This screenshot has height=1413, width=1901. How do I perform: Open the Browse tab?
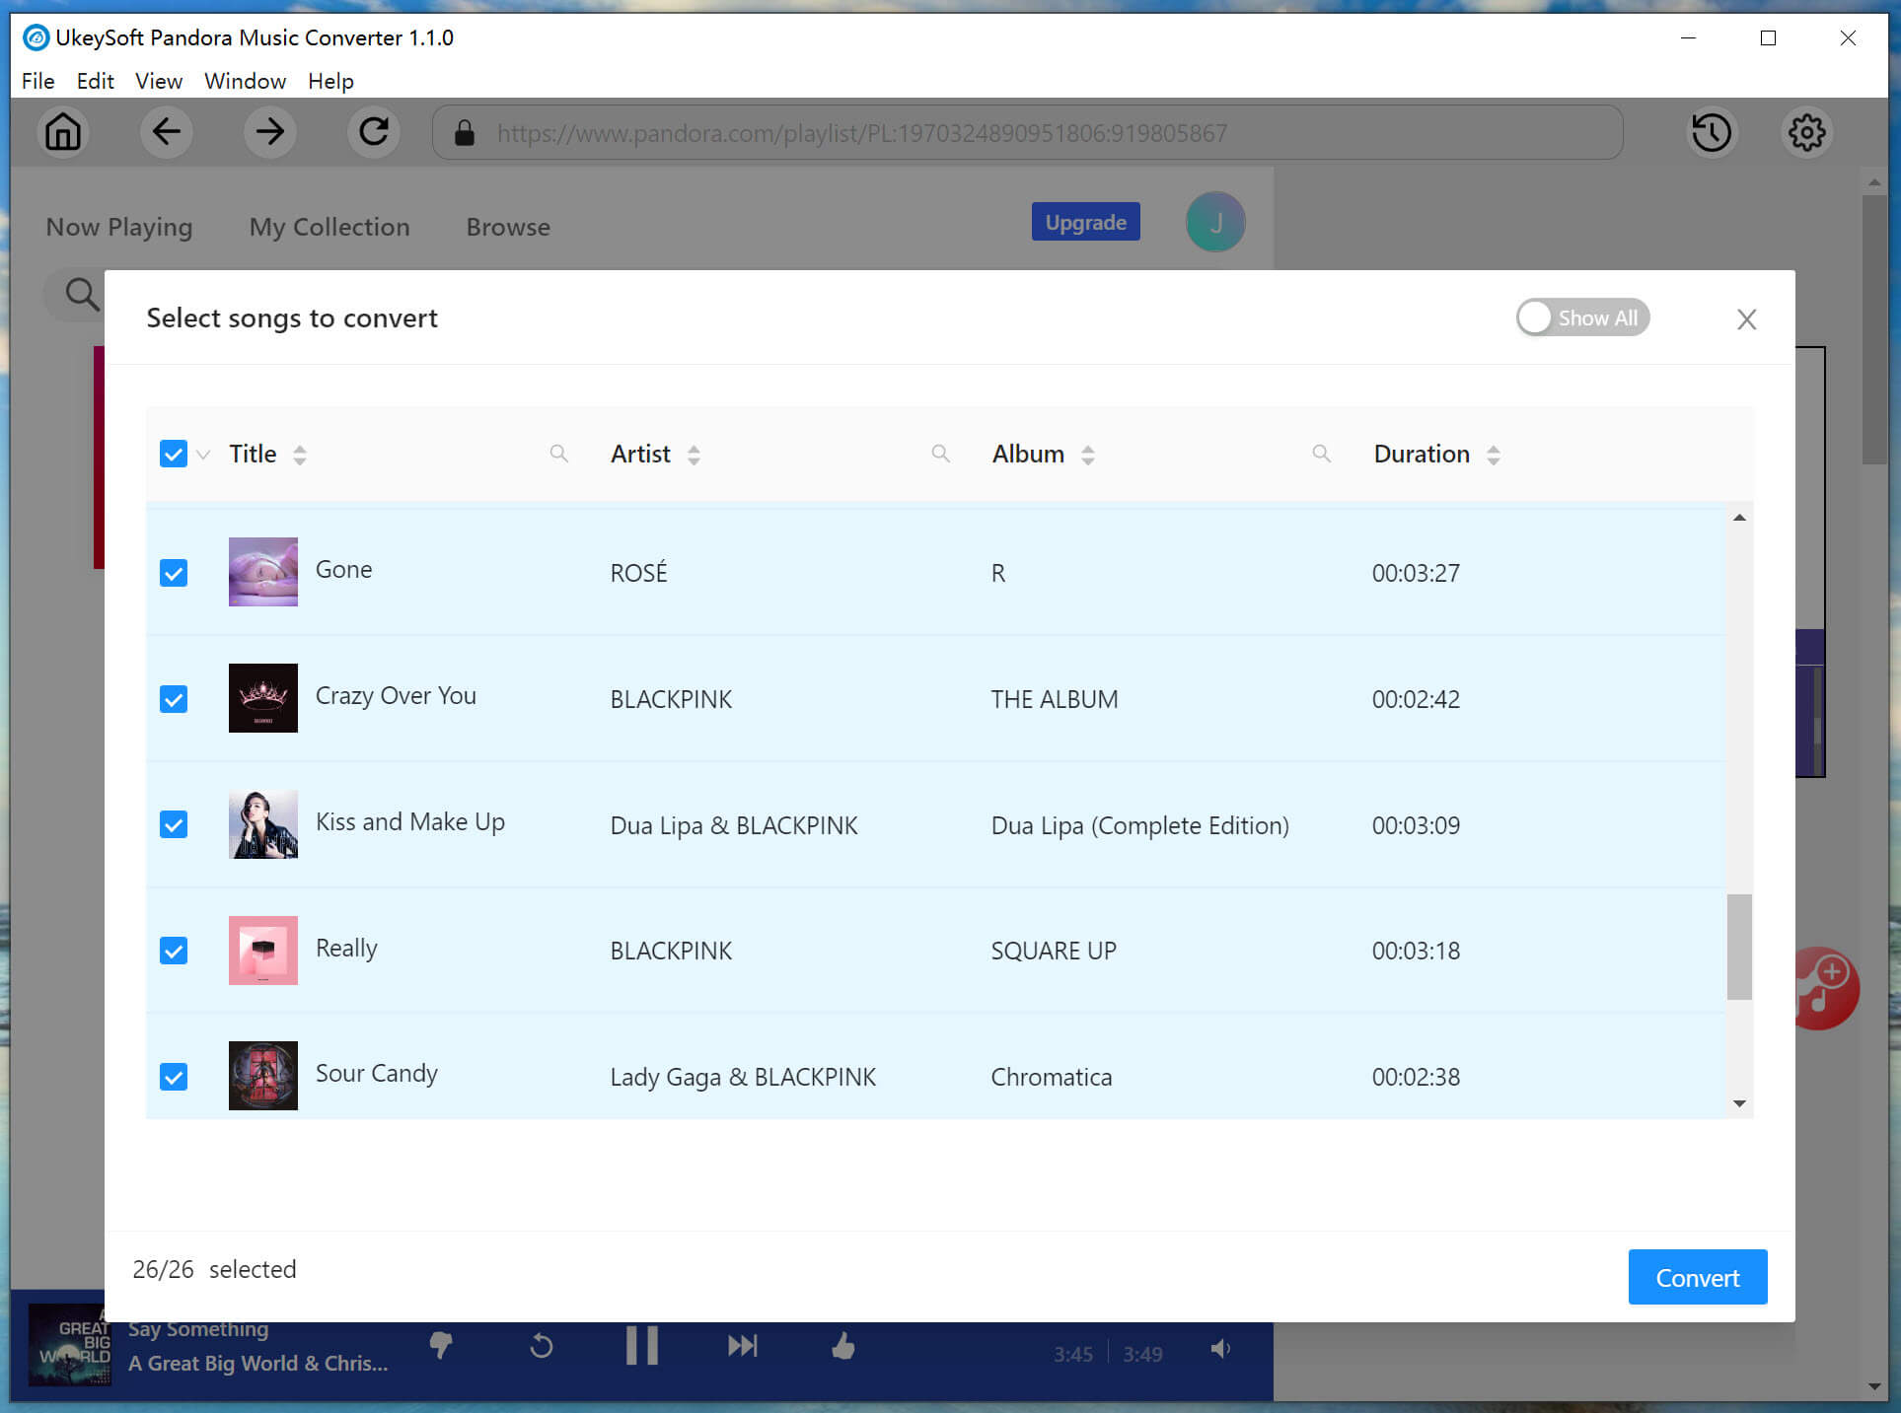tap(506, 226)
